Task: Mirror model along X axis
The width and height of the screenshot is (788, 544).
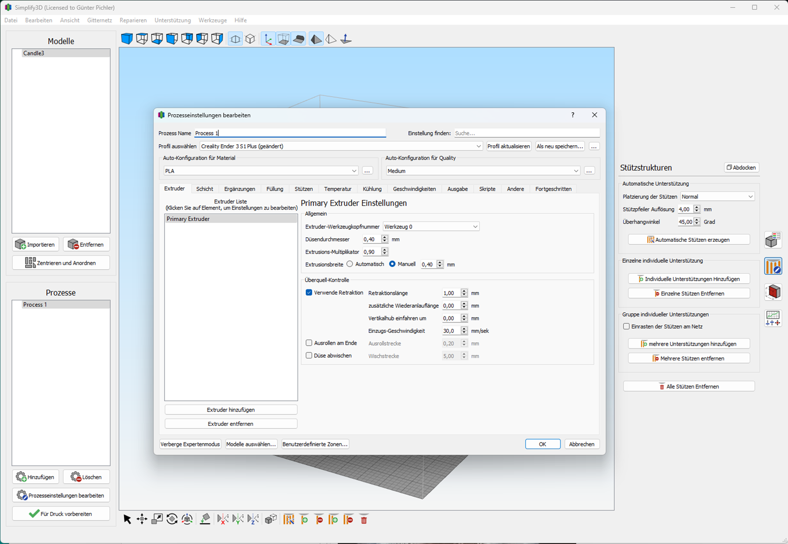Action: point(223,519)
